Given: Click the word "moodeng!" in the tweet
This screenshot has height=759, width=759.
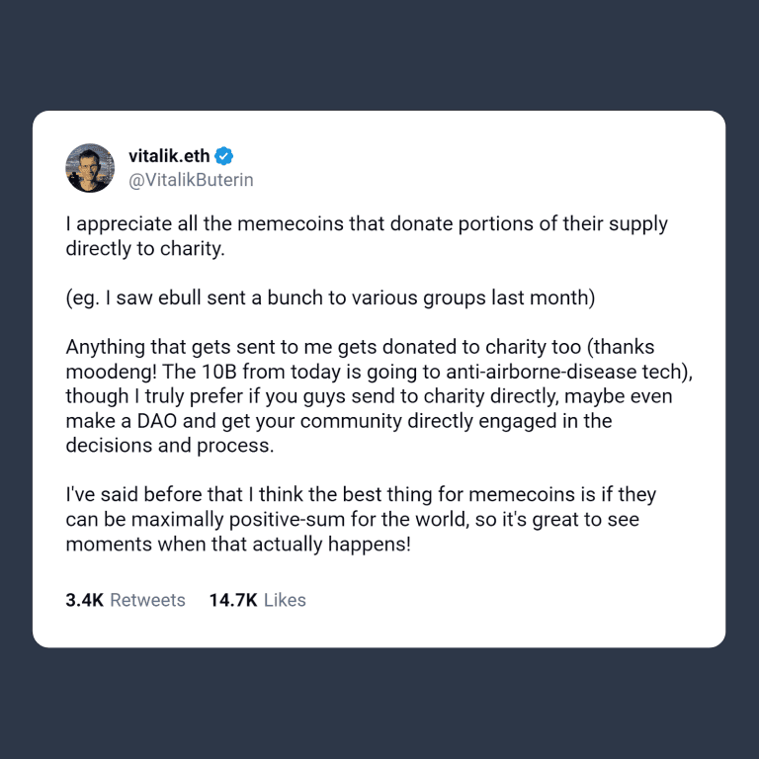Looking at the screenshot, I should pyautogui.click(x=104, y=372).
